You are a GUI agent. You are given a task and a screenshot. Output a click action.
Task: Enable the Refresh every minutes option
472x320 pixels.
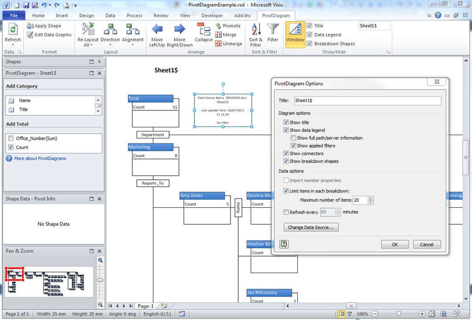click(x=286, y=212)
